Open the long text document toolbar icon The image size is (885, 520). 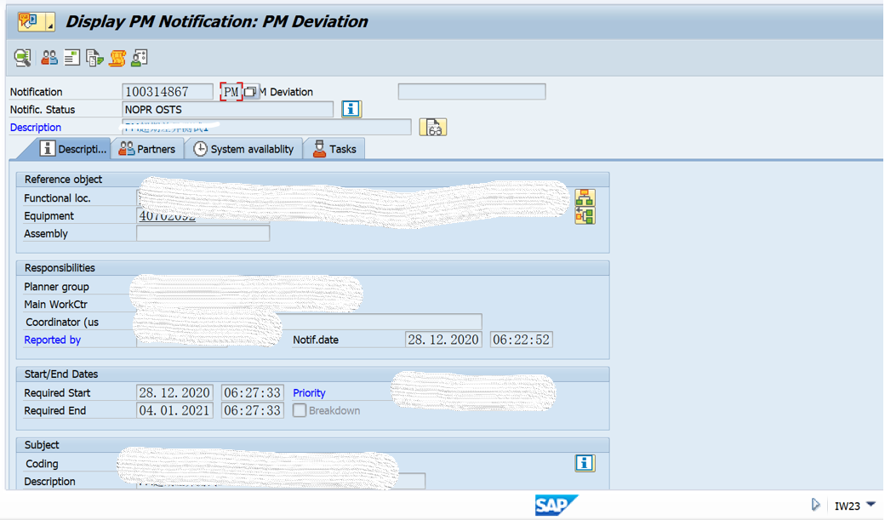click(71, 58)
